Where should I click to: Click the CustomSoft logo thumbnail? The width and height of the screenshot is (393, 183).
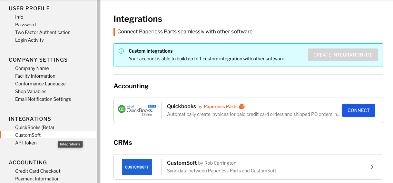(137, 167)
